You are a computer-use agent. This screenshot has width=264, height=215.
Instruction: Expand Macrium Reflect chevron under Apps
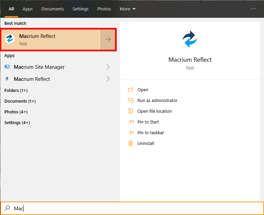108,79
